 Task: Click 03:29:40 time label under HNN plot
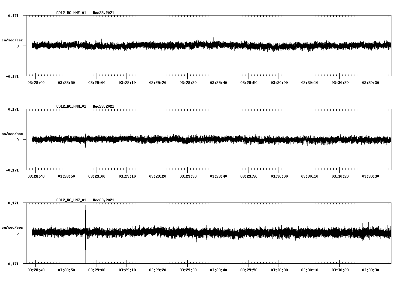[x=218, y=176]
